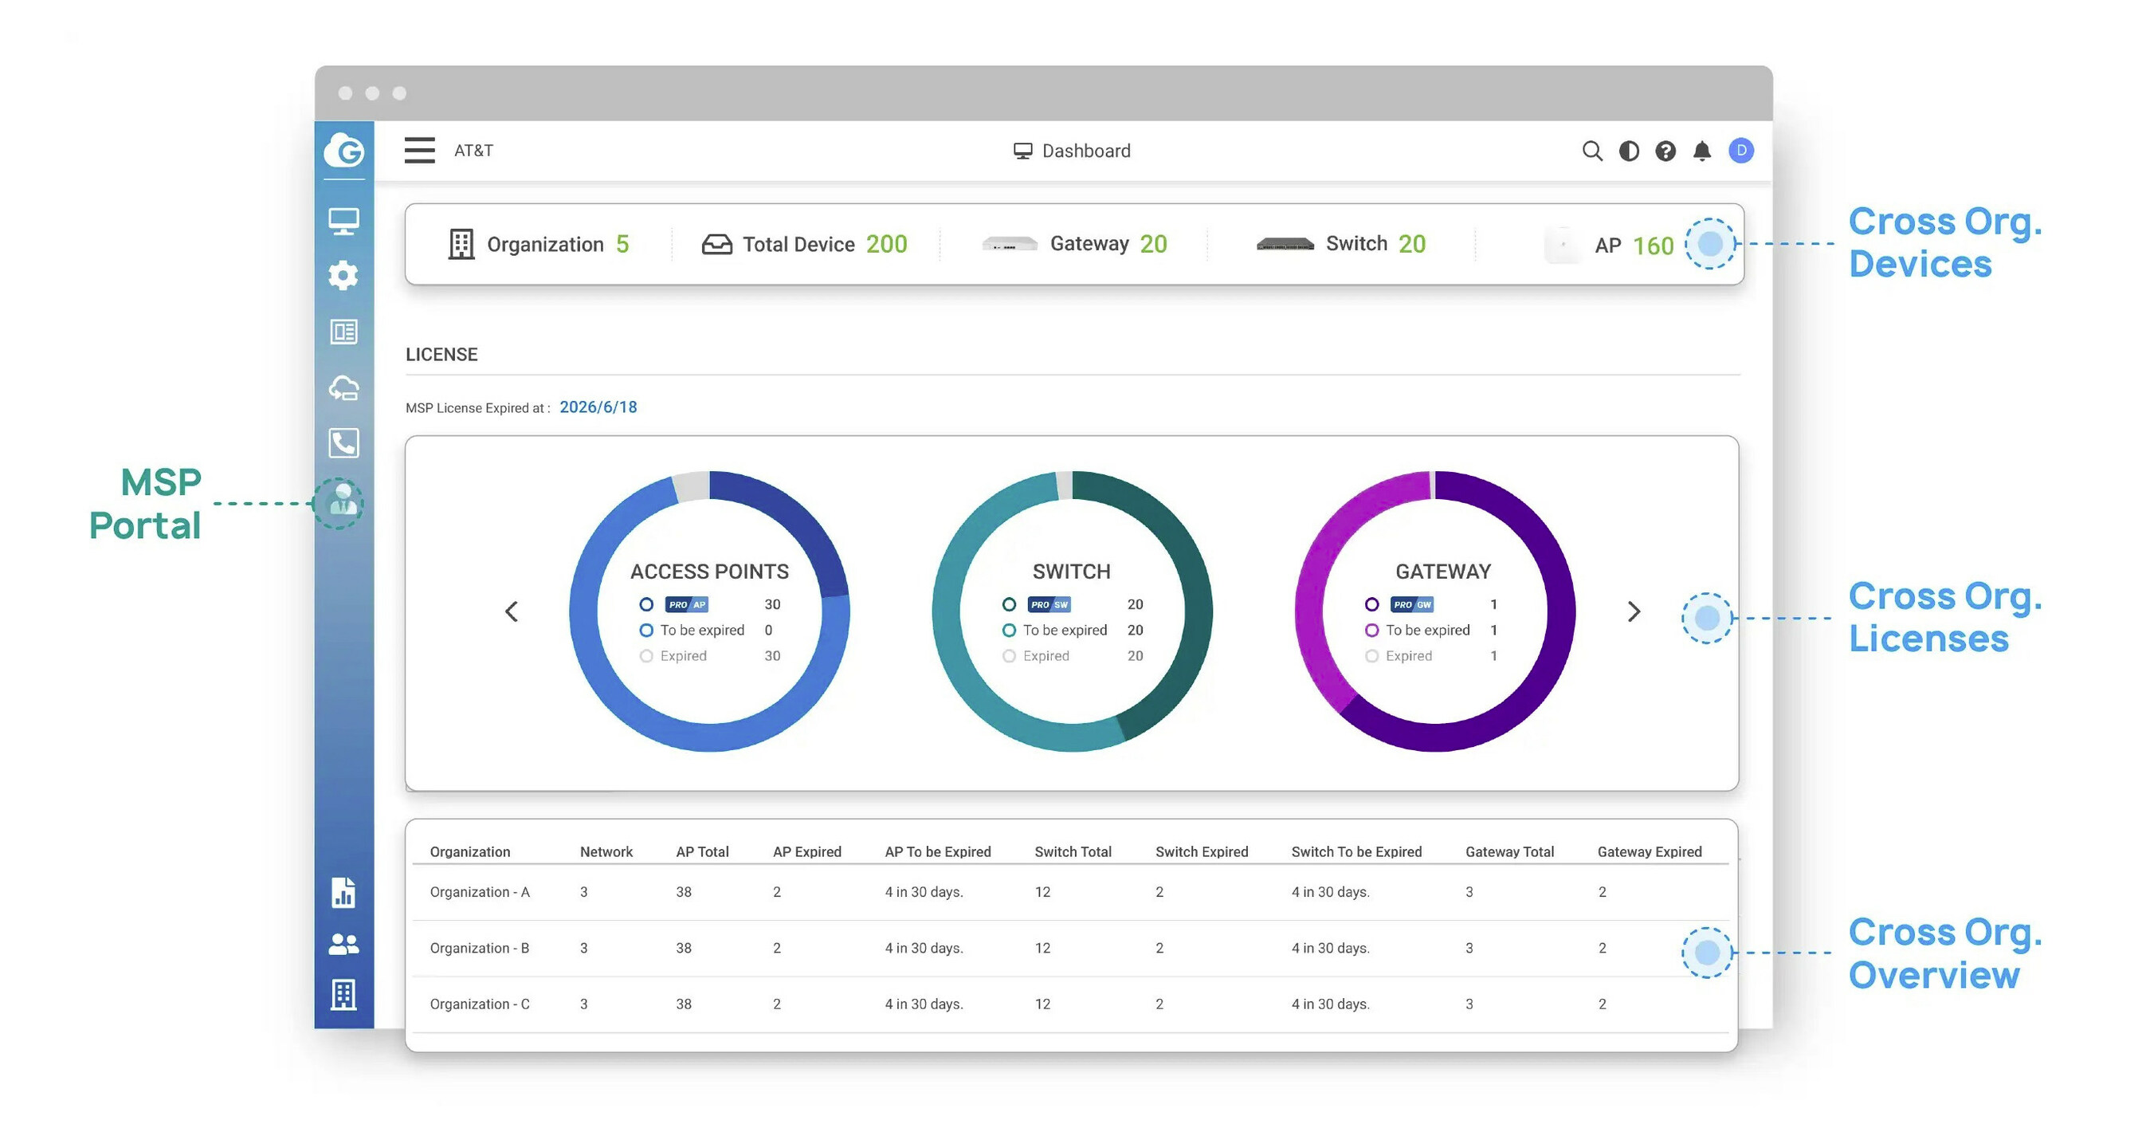
Task: Open the reports document icon near sidebar bottom
Action: point(344,893)
